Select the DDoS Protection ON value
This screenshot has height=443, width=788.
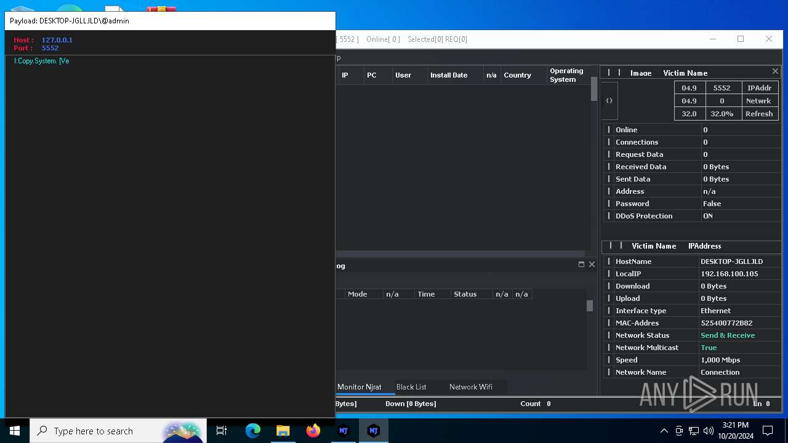coord(708,216)
